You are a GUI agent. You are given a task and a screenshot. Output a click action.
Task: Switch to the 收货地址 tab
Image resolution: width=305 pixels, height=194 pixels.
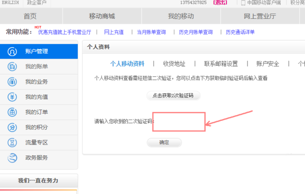(x=174, y=64)
